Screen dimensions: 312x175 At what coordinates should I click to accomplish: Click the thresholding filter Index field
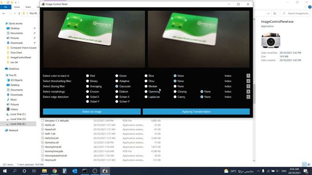click(x=248, y=81)
